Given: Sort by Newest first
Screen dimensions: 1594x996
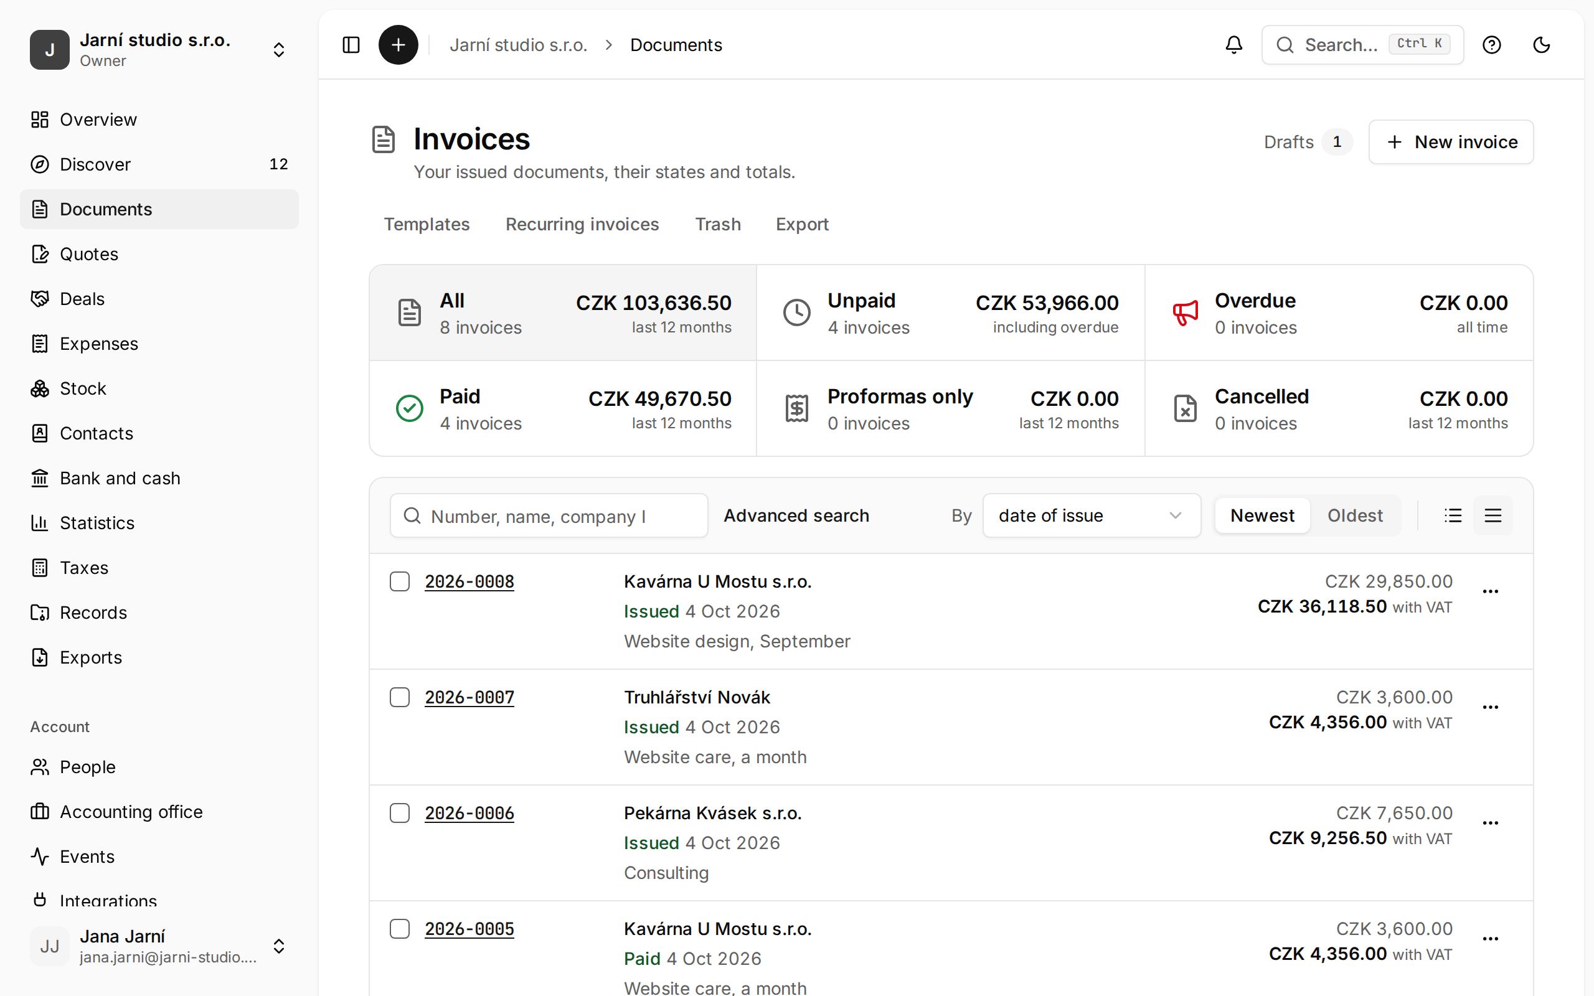Looking at the screenshot, I should tap(1262, 516).
